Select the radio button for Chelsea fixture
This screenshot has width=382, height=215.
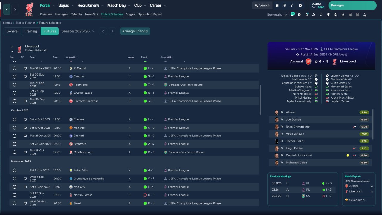click(x=14, y=119)
